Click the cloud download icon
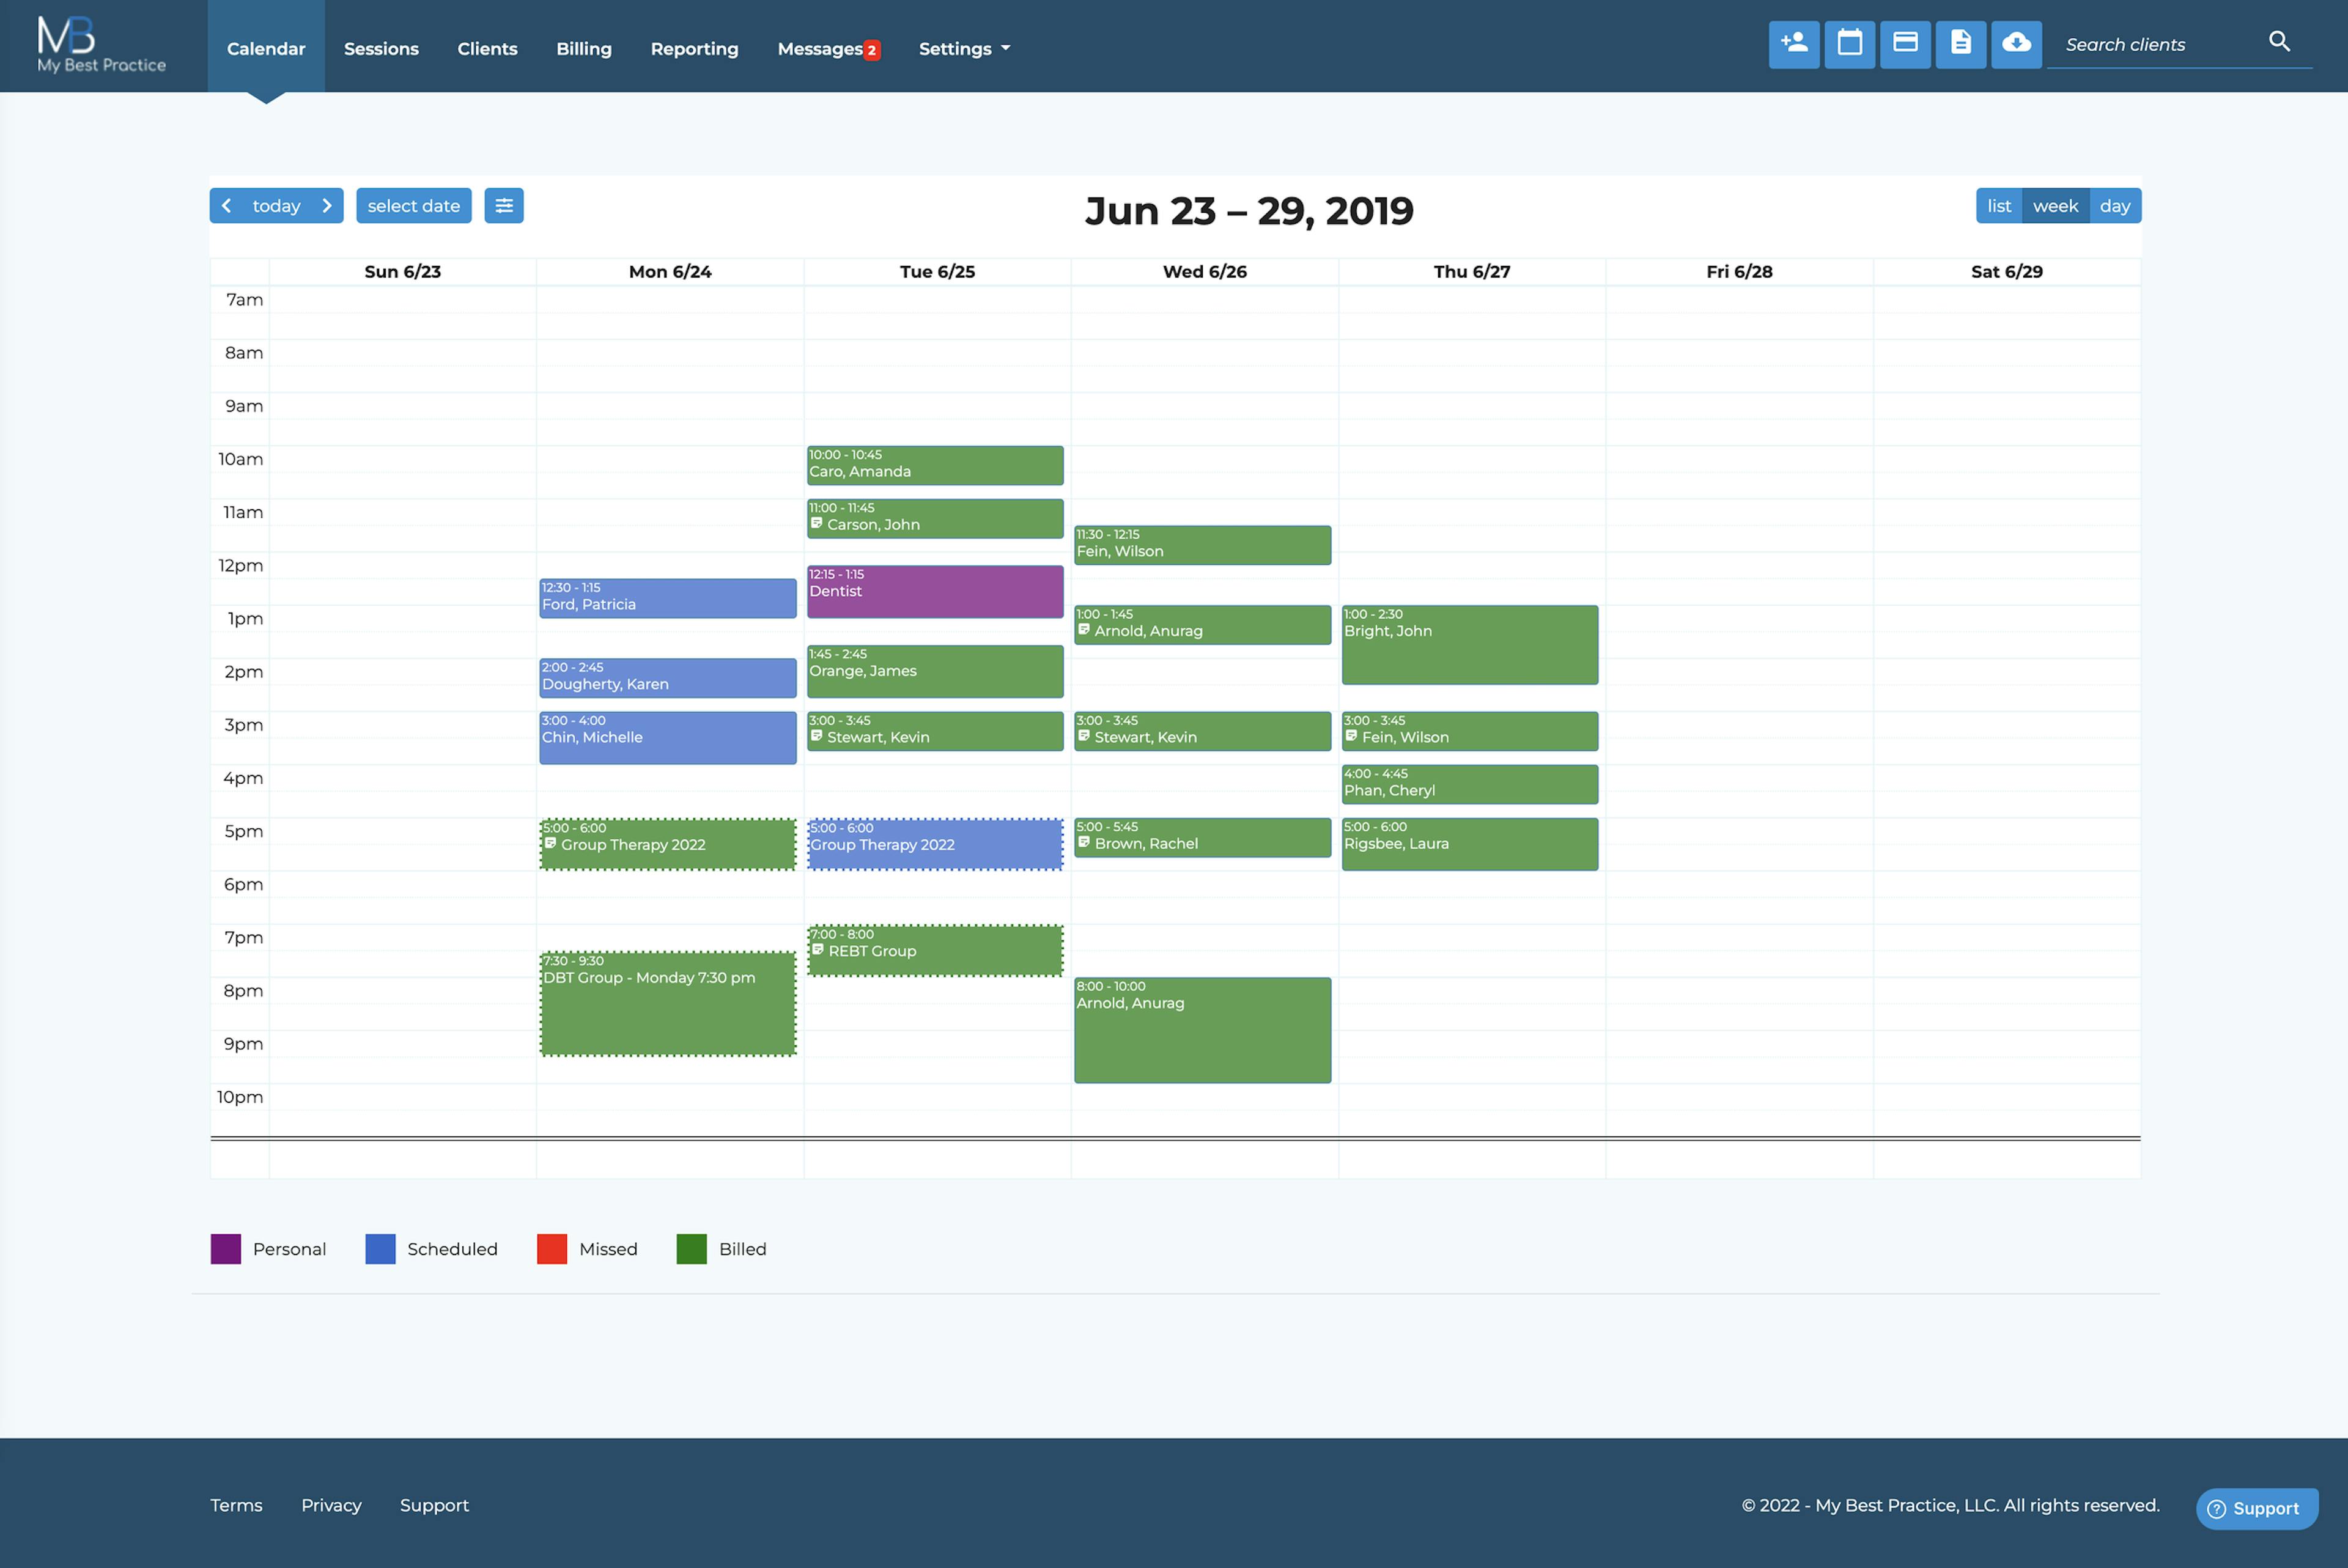 (2015, 44)
